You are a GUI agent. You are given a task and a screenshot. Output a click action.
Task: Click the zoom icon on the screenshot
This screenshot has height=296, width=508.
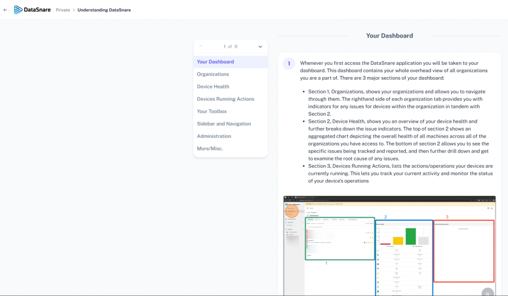point(488,293)
